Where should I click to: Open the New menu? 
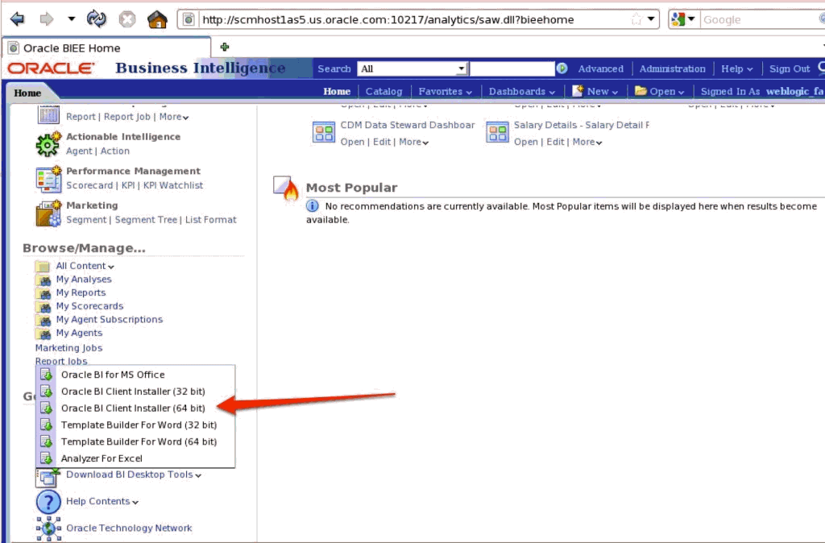[595, 91]
